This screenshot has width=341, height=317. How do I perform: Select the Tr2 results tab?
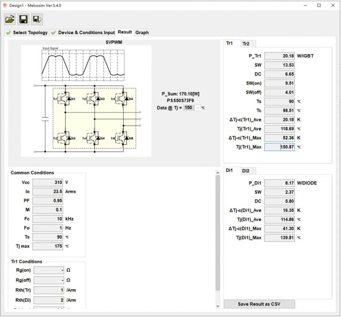pyautogui.click(x=246, y=44)
